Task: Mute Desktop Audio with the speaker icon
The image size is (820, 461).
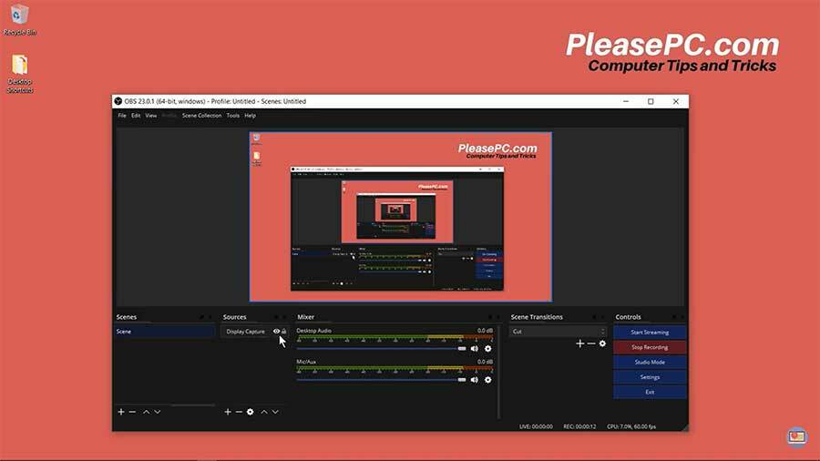Action: click(475, 349)
